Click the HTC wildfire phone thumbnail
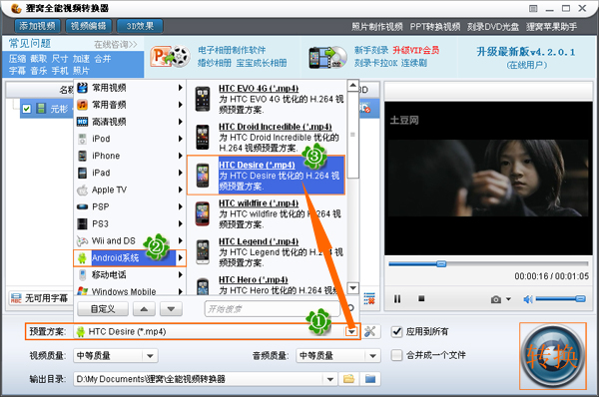This screenshot has width=599, height=397. point(203,213)
